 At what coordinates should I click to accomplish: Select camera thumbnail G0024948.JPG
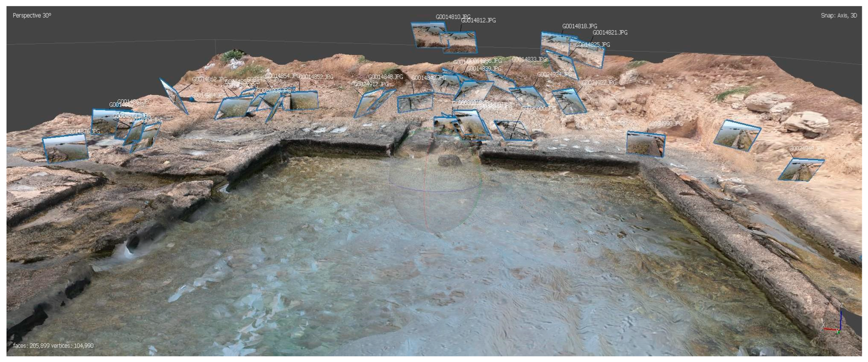point(801,169)
